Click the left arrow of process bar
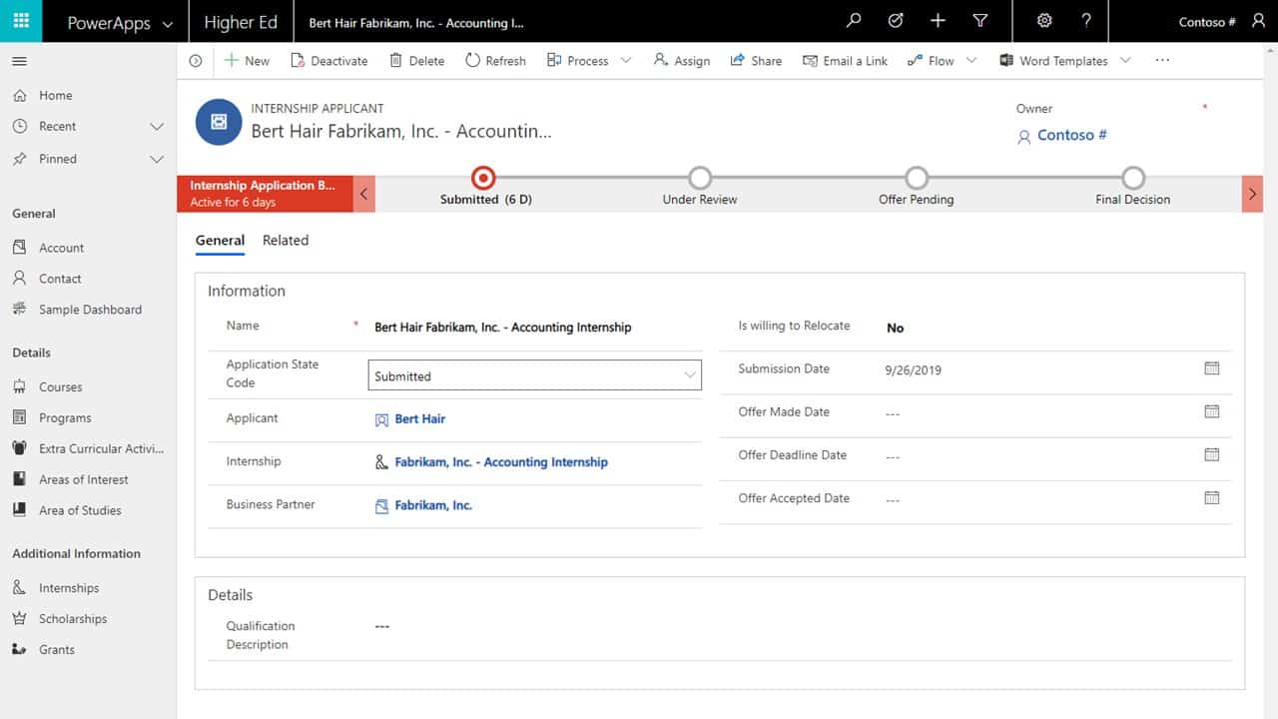The width and height of the screenshot is (1278, 719). click(x=364, y=194)
